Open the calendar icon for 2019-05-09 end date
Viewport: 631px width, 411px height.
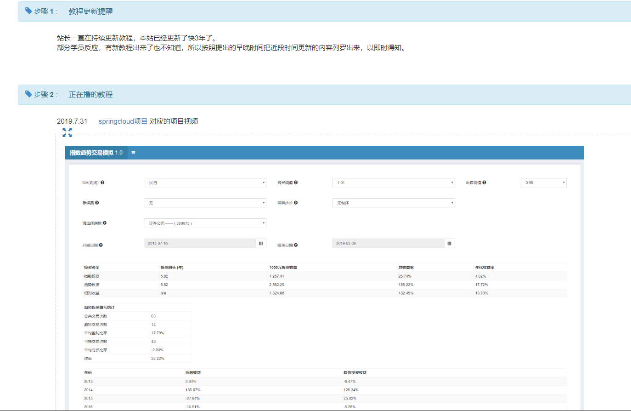point(449,243)
